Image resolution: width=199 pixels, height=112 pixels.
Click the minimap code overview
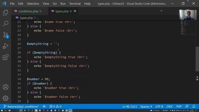[188, 27]
